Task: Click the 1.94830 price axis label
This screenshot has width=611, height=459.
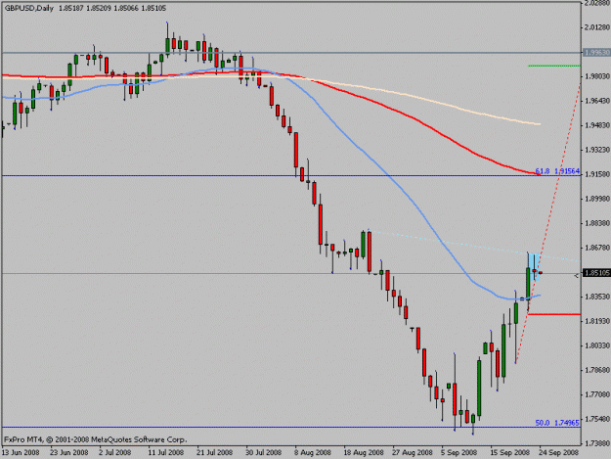Action: click(596, 125)
